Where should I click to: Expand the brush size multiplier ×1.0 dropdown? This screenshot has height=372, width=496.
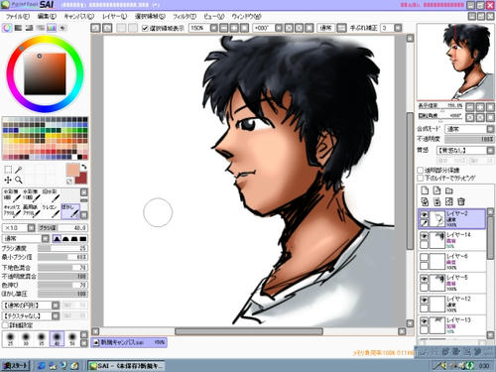(31, 228)
